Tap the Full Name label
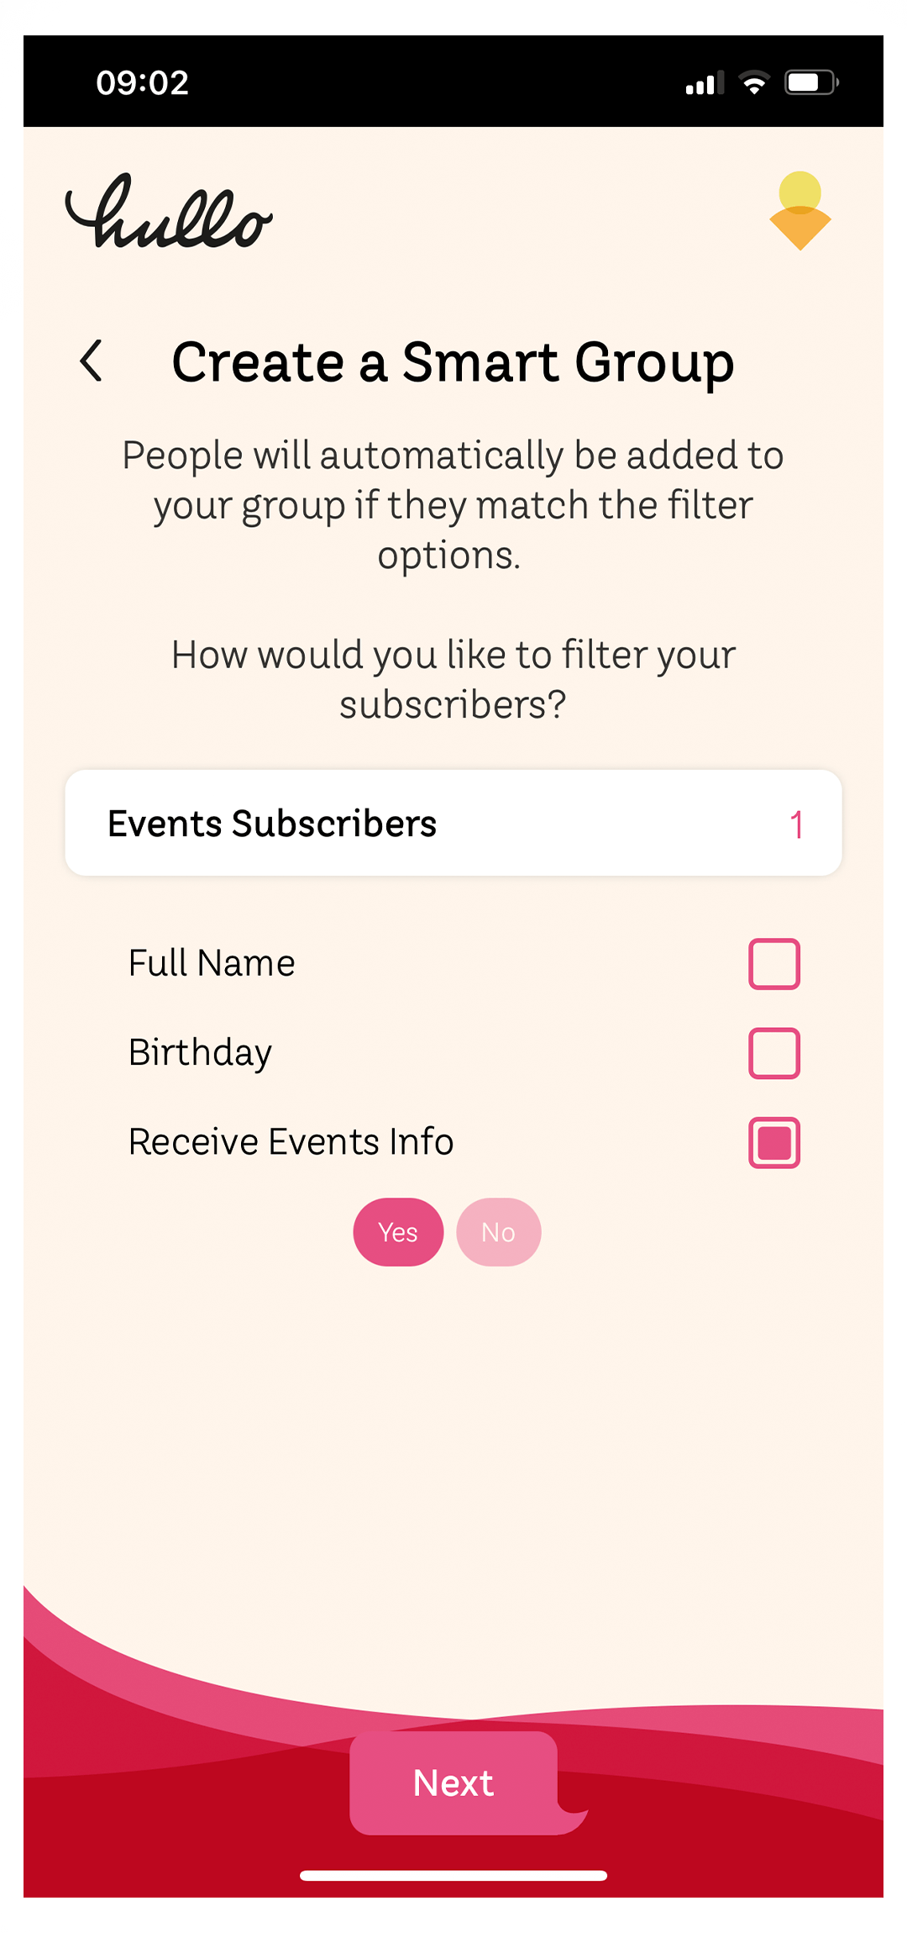 (212, 963)
